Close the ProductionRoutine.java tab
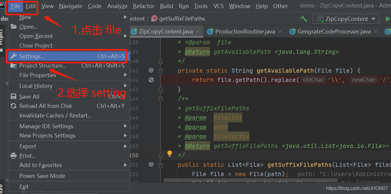The image size is (391, 194). [x=280, y=31]
